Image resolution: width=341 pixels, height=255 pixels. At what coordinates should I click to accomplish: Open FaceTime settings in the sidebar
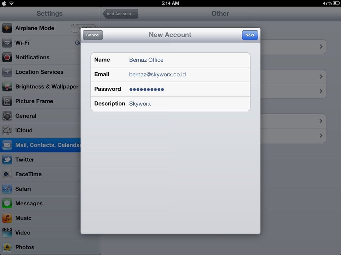[7, 174]
